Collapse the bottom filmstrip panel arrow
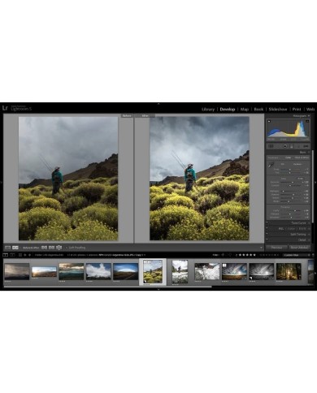This screenshot has height=393, width=317. click(158, 289)
